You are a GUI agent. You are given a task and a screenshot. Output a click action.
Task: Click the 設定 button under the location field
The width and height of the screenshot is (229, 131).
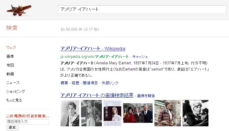pyautogui.click(x=13, y=128)
